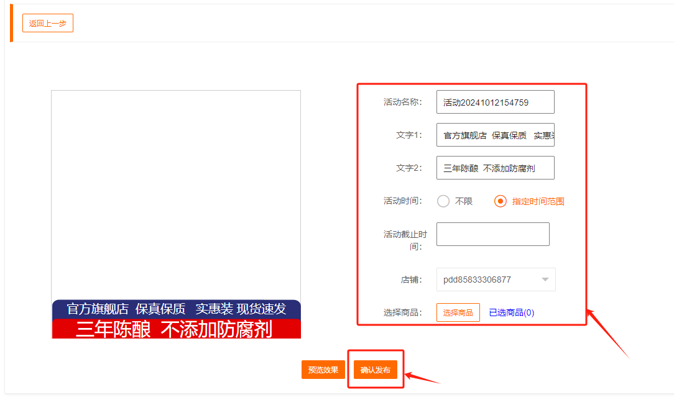Viewport: 674px width, 405px height.
Task: Focus the 文字2 text field
Action: click(x=495, y=168)
